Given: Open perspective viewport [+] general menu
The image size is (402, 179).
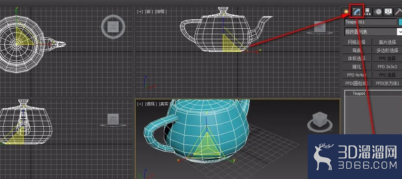Looking at the screenshot, I should pyautogui.click(x=140, y=104).
